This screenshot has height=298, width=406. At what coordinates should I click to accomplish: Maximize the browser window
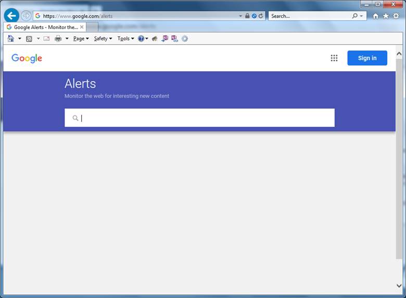pyautogui.click(x=378, y=4)
